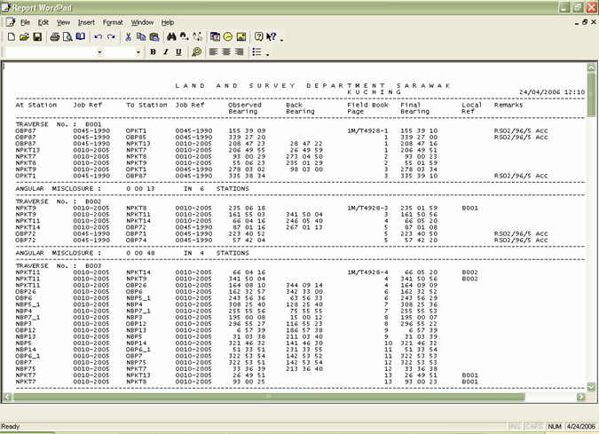
Task: Click the vertical scrollbar down arrow
Action: tap(592, 387)
